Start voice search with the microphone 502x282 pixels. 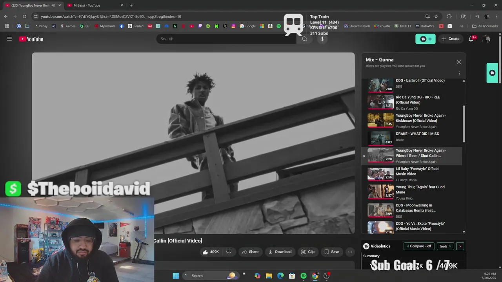[x=322, y=39]
